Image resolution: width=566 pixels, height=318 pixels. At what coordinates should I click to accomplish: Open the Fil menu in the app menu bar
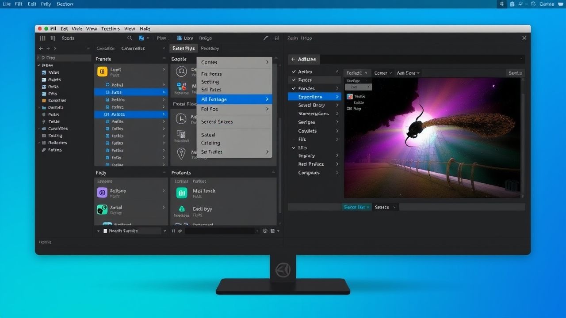(53, 29)
